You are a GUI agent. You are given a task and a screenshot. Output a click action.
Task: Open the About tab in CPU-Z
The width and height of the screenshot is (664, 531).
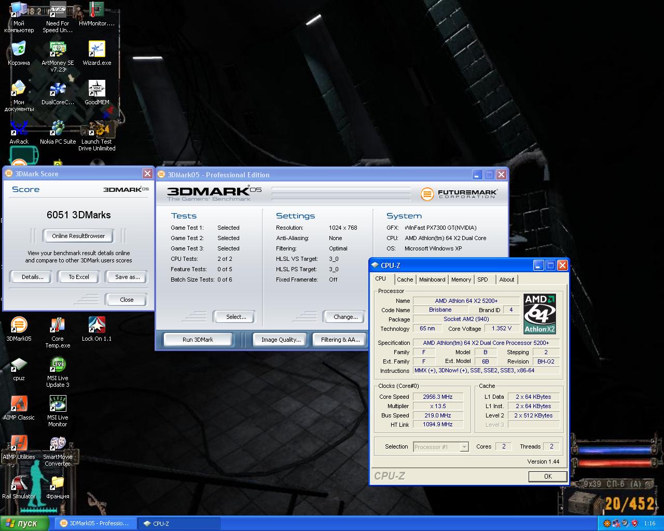pos(507,280)
